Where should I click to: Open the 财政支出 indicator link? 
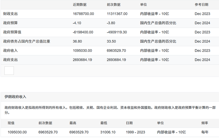10,14
